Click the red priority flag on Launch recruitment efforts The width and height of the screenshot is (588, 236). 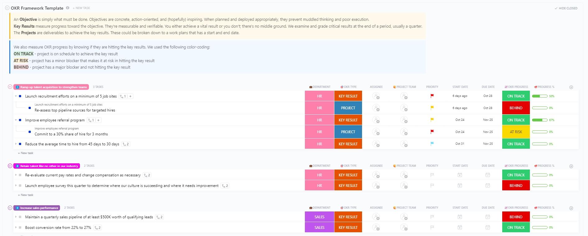[x=432, y=96]
